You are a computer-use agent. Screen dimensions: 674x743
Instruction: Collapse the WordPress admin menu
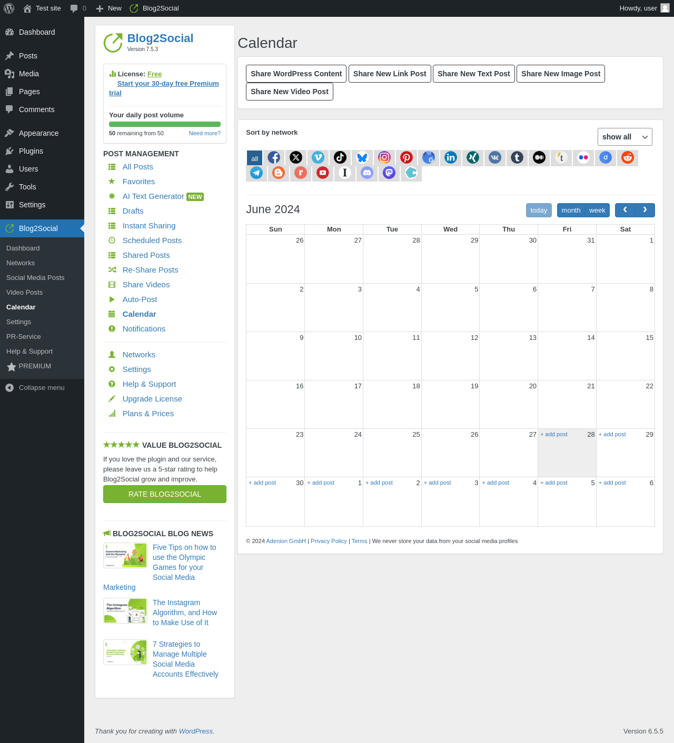[x=42, y=388]
